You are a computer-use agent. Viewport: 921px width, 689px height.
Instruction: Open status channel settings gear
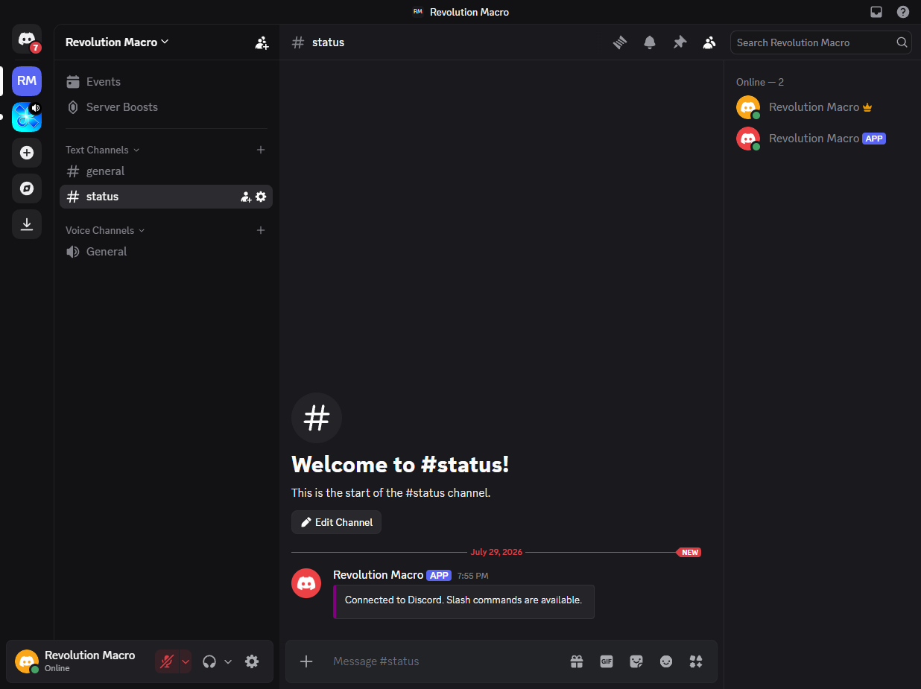(261, 197)
